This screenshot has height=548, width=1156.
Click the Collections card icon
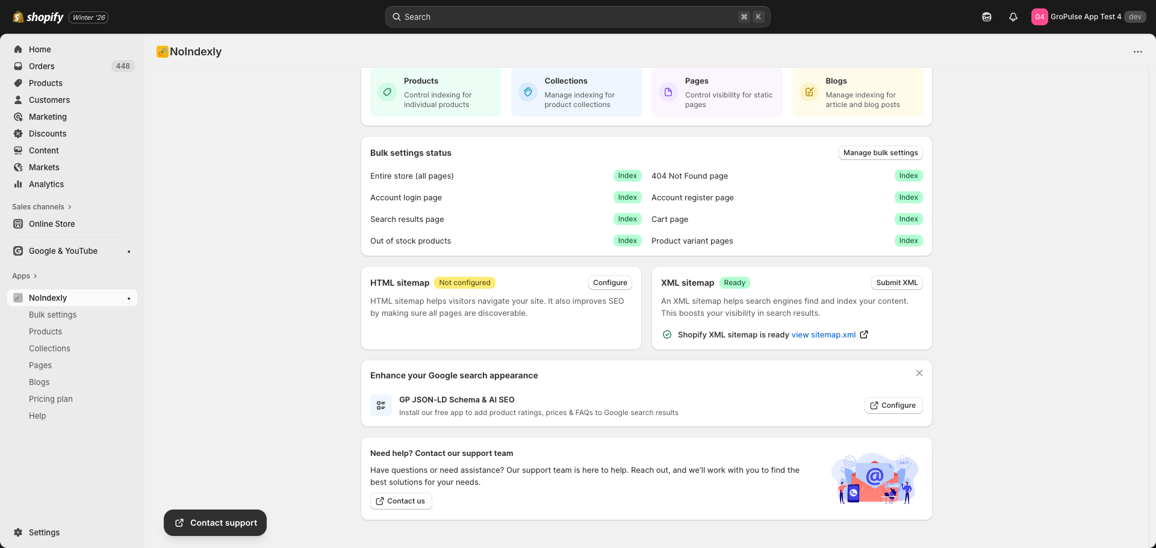(527, 92)
